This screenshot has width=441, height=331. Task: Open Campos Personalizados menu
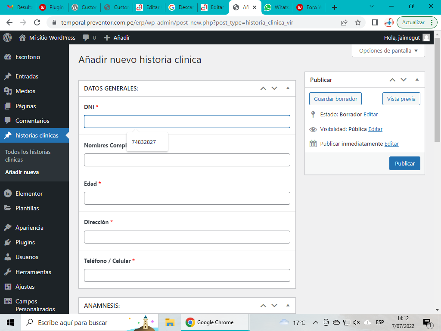point(34,305)
